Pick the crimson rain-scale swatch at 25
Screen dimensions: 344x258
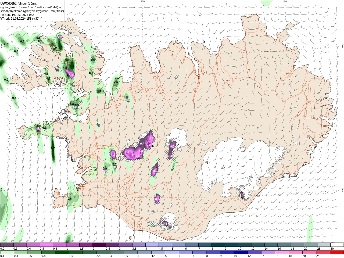point(323,252)
